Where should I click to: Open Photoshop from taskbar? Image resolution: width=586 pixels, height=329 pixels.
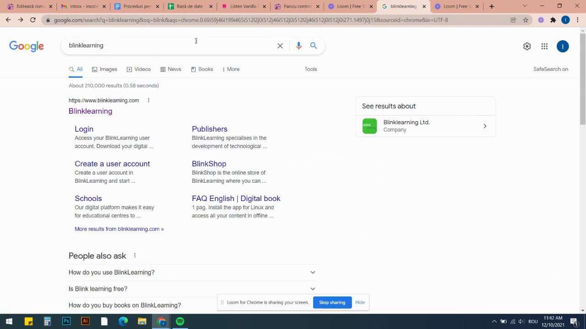[66, 322]
